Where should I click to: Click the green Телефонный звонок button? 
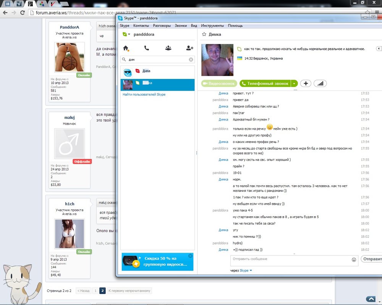point(265,83)
